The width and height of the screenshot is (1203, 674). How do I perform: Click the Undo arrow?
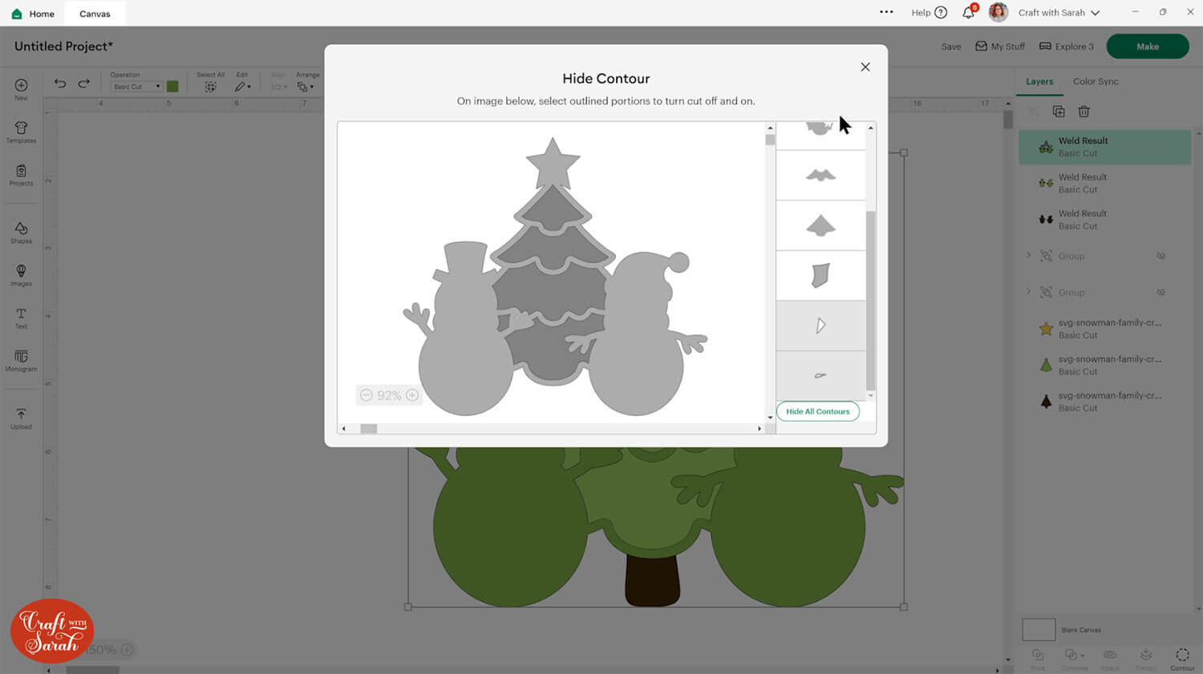click(x=60, y=83)
